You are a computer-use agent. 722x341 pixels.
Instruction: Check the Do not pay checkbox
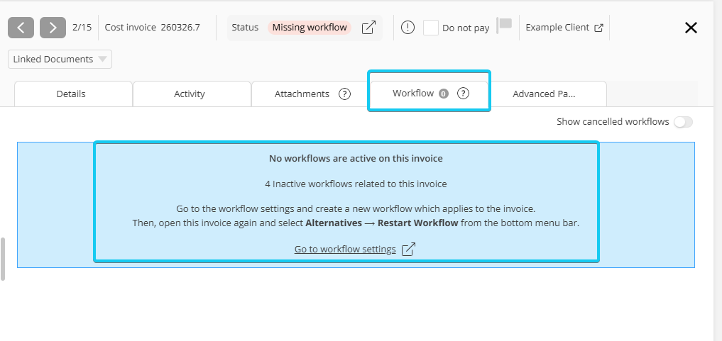pos(430,28)
